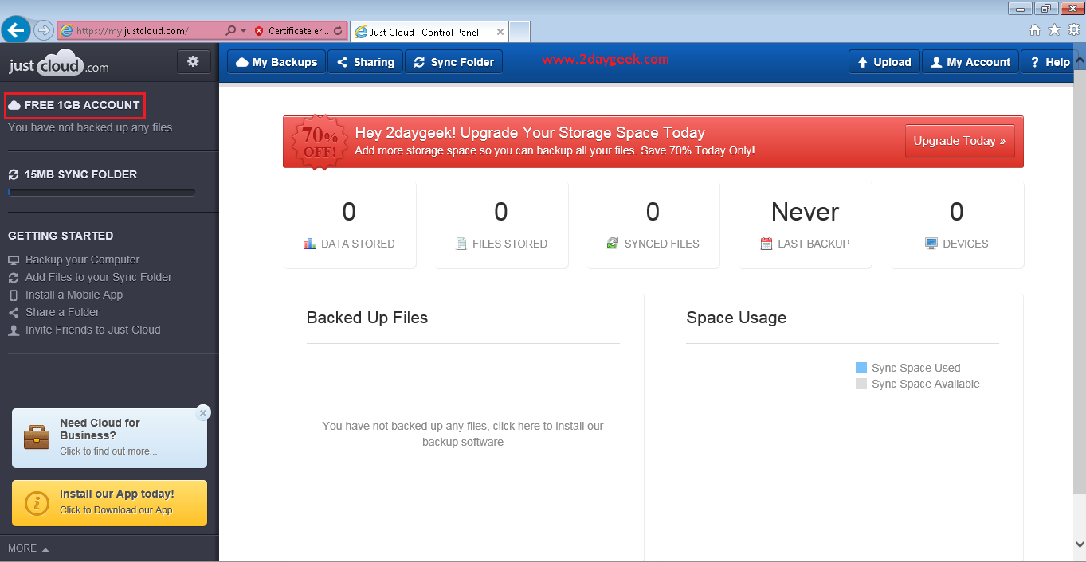This screenshot has height=562, width=1086.
Task: Click the Files Stored stat card
Action: (x=501, y=225)
